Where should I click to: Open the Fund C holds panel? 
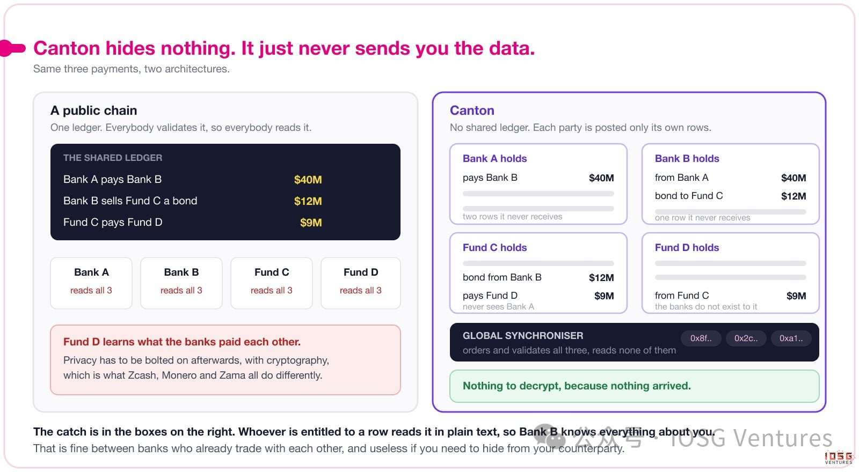coord(538,273)
